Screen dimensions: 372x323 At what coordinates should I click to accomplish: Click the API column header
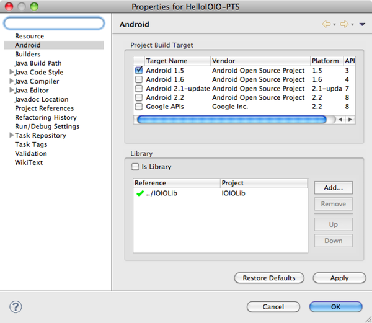tap(350, 61)
